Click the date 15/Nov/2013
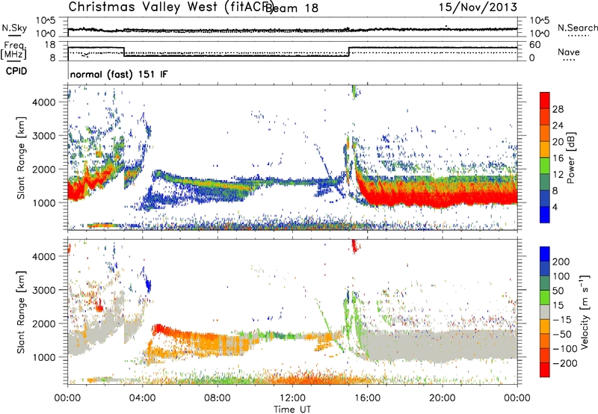 (478, 7)
